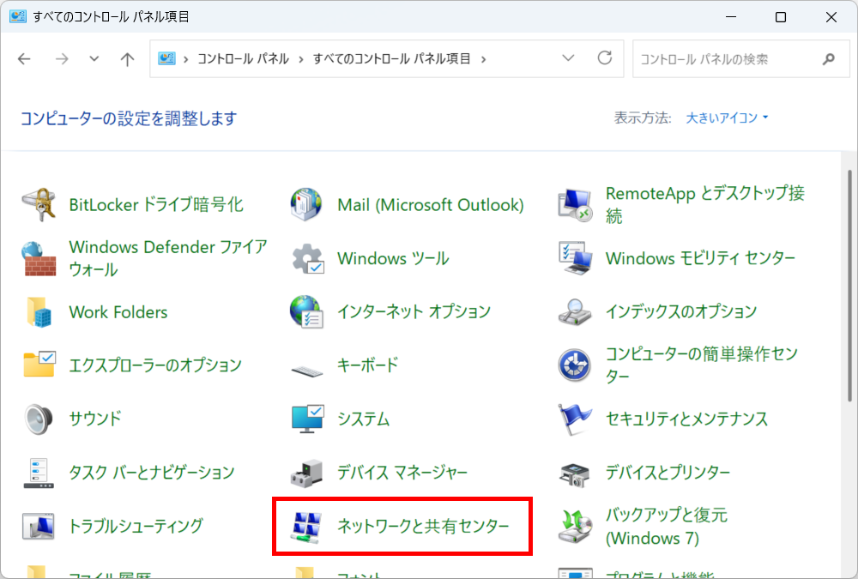Image resolution: width=858 pixels, height=579 pixels.
Task: Open the BitLocker ドライブ暗号化 link
Action: point(156,205)
